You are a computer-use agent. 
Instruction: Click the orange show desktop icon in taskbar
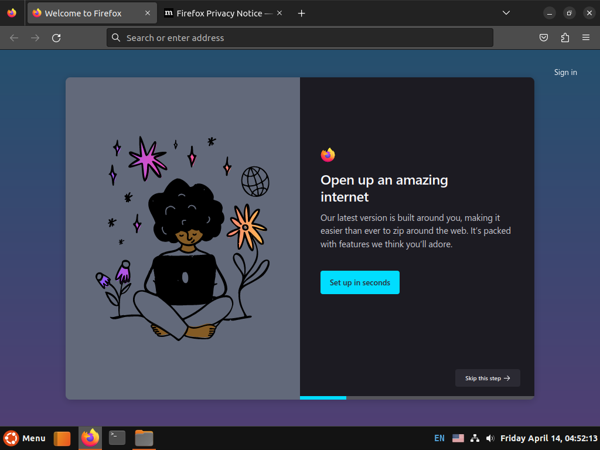[x=62, y=438]
